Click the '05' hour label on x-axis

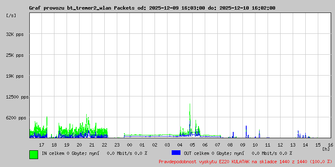coord(192,145)
